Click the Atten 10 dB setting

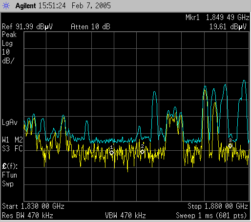pos(90,26)
